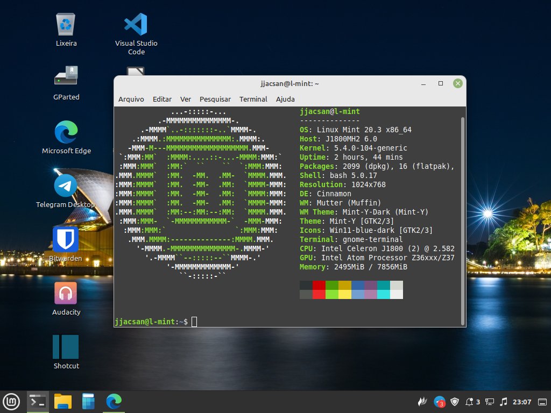551x413 pixels.
Task: Open the file manager from the taskbar
Action: click(63, 401)
